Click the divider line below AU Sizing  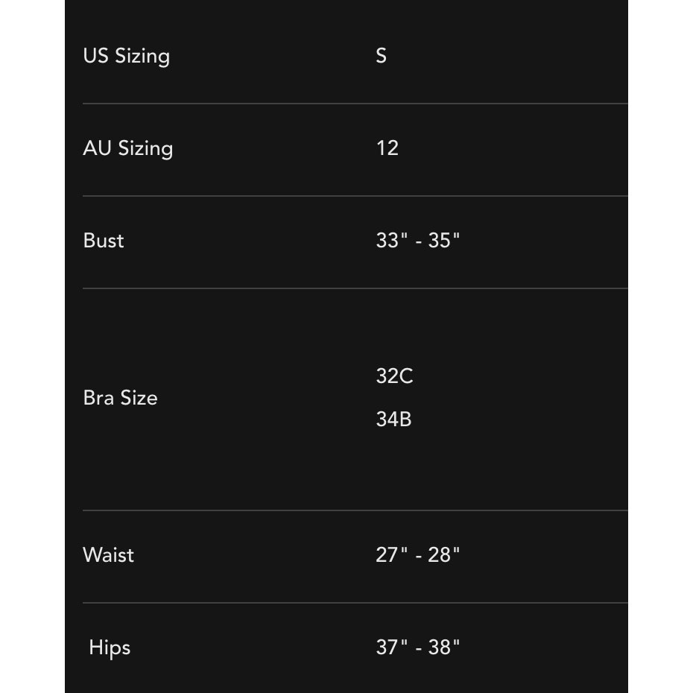point(355,196)
